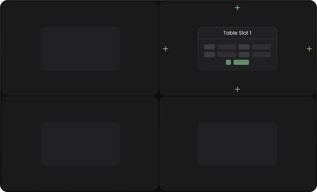Click the plus icon right of Table Slot 1

click(x=309, y=49)
